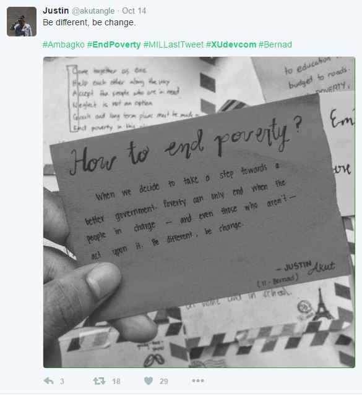Open the #Bernad hashtag
The width and height of the screenshot is (362, 397).
[275, 44]
